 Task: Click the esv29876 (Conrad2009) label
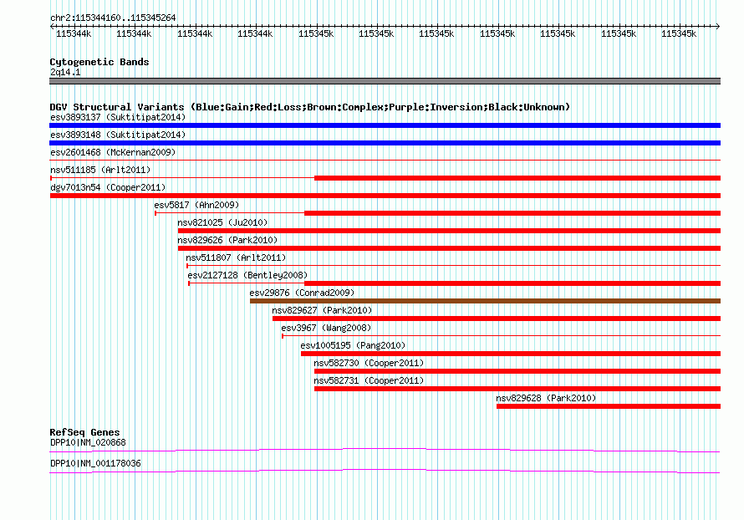[302, 293]
